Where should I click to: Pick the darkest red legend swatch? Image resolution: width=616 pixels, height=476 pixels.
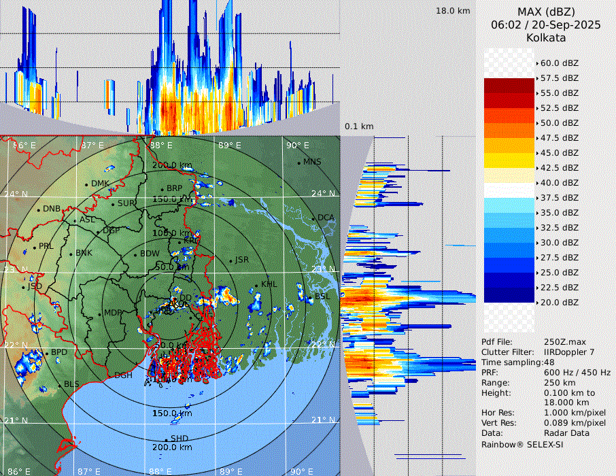click(x=509, y=85)
